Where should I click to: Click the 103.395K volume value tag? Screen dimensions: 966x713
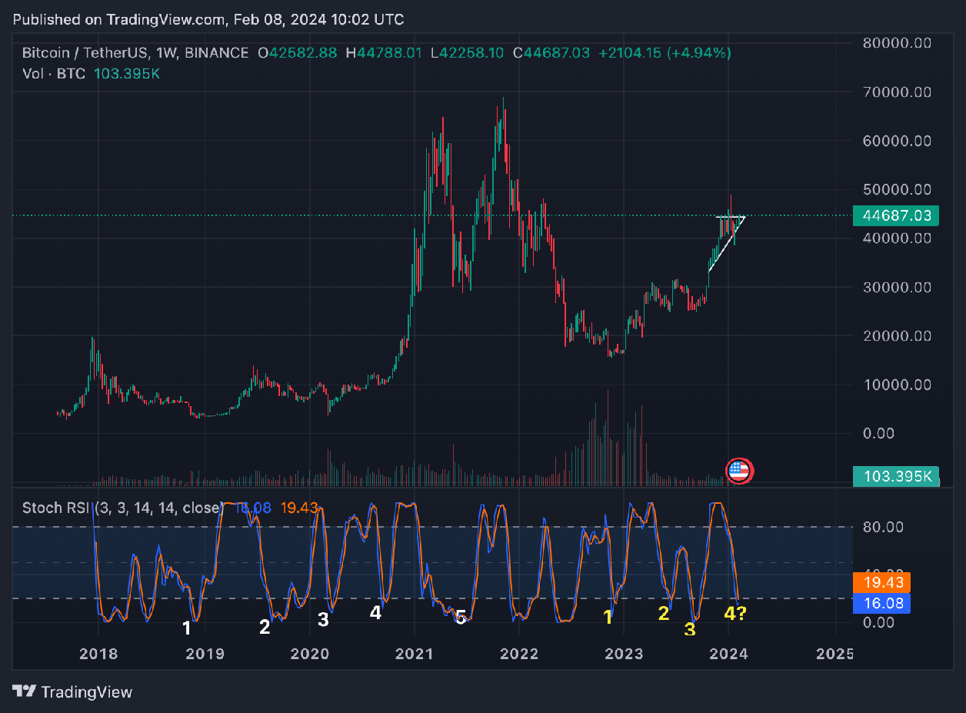897,477
